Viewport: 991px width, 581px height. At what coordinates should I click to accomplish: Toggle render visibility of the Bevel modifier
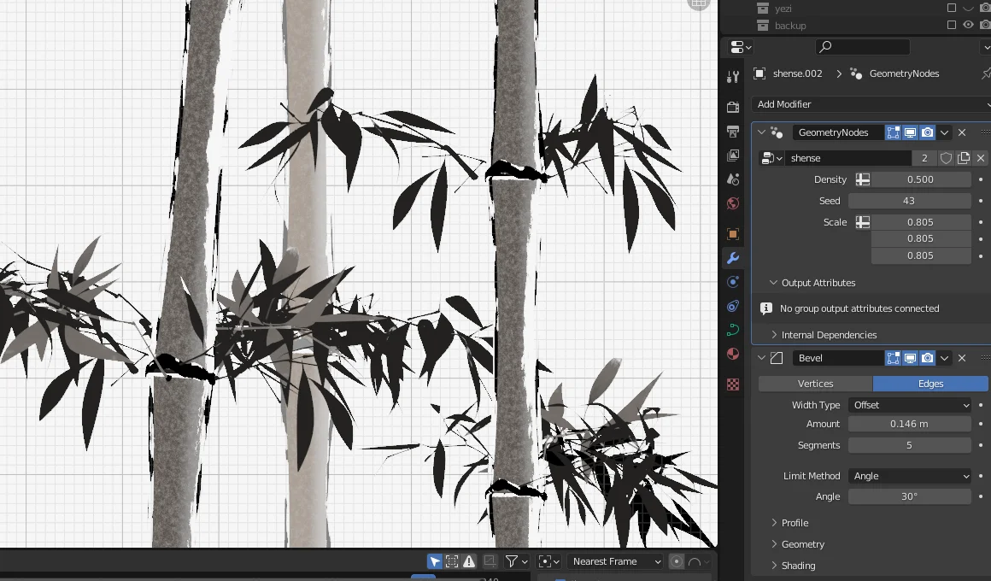(927, 357)
